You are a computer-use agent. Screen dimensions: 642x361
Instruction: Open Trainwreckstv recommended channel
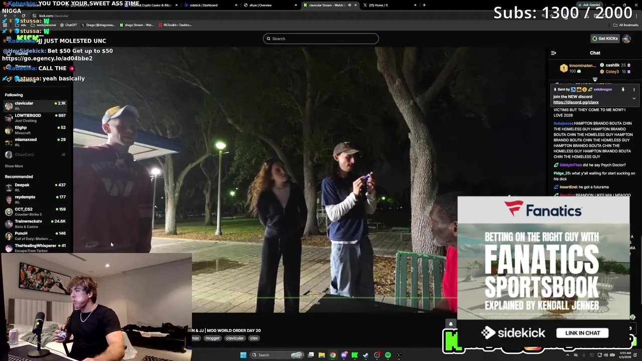pos(35,223)
